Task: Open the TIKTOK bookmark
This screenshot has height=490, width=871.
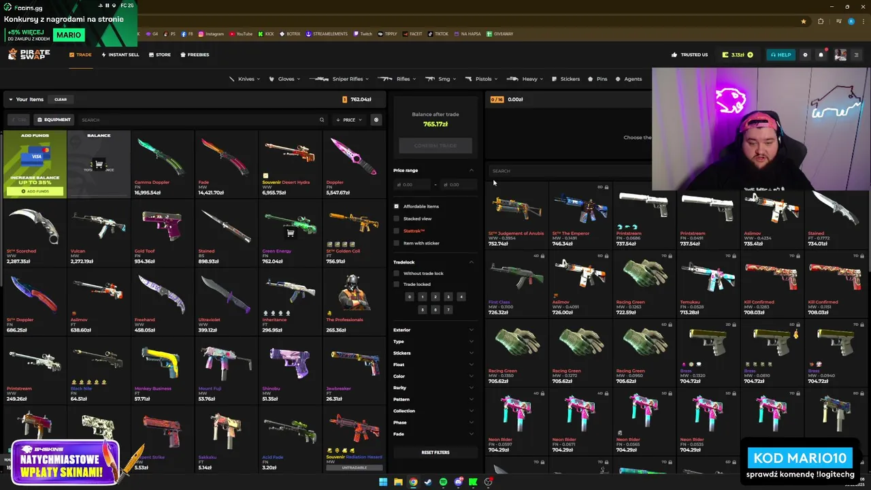Action: click(438, 33)
